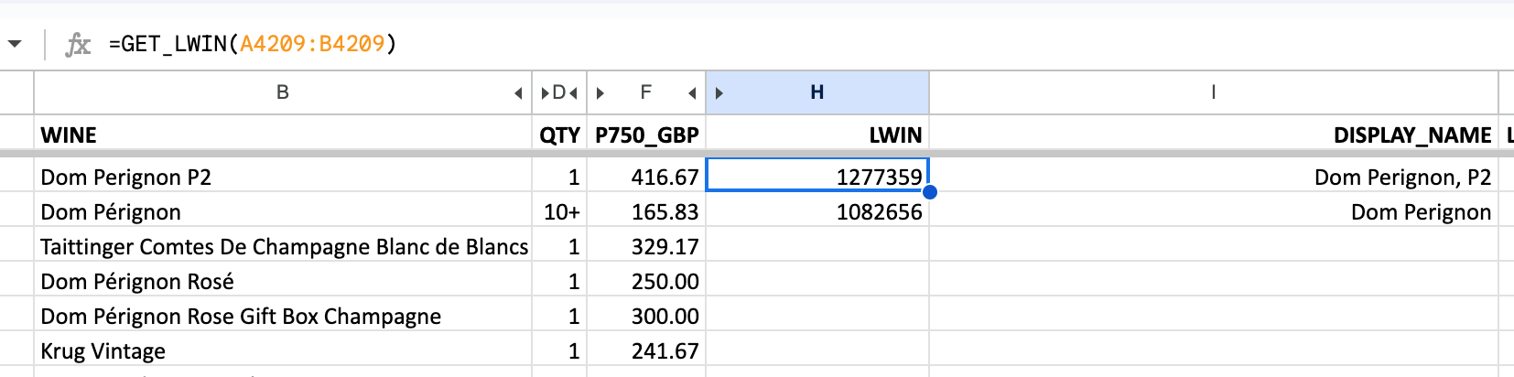Viewport: 1514px width, 377px height.
Task: Click the Dom Perignon P2 wine cell
Action: (283, 177)
